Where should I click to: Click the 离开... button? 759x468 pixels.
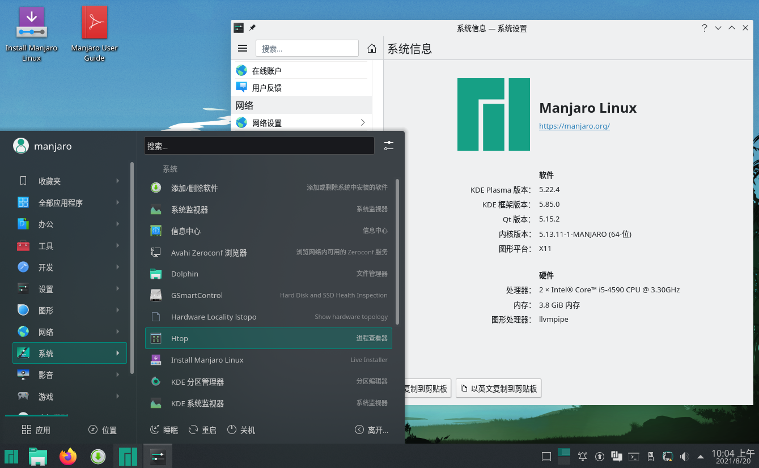[x=372, y=430]
